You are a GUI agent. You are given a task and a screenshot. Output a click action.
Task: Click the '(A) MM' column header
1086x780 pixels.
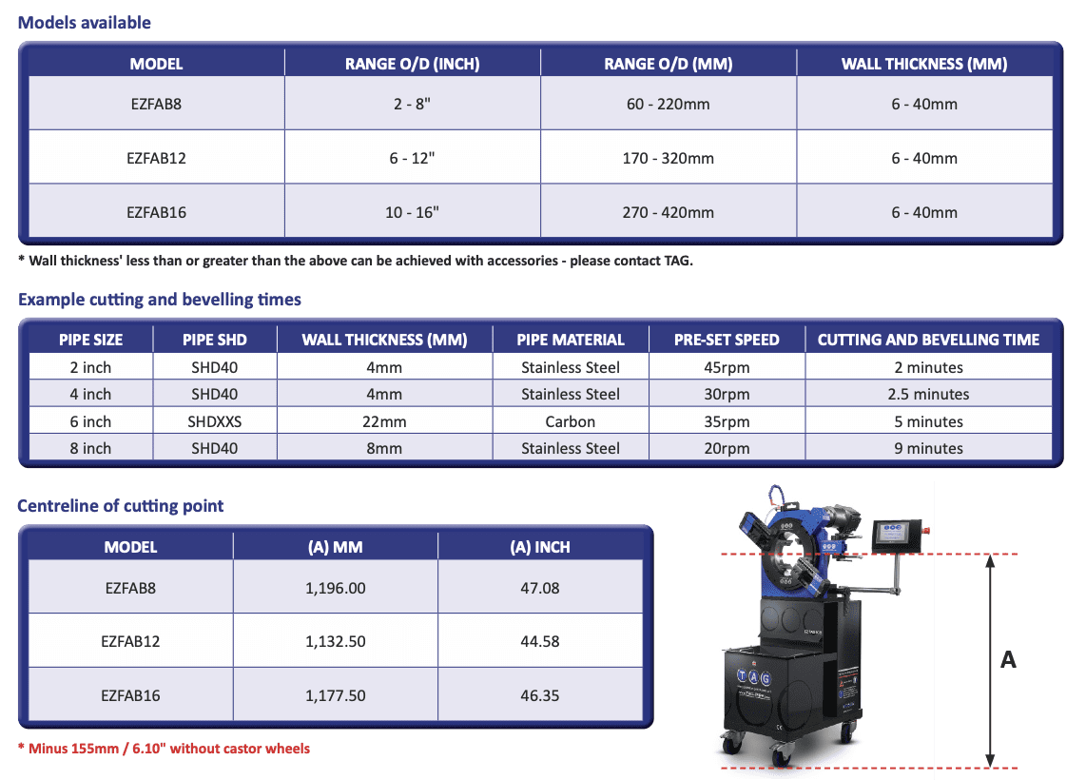click(336, 547)
